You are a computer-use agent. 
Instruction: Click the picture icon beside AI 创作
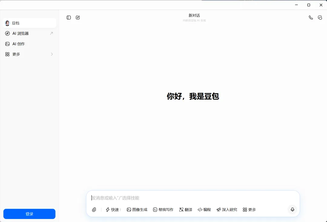[x=7, y=44]
